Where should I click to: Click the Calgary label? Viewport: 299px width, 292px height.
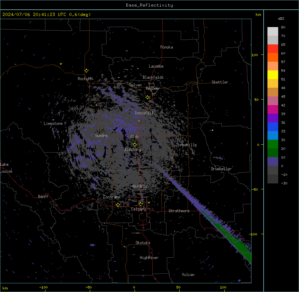click(x=138, y=209)
